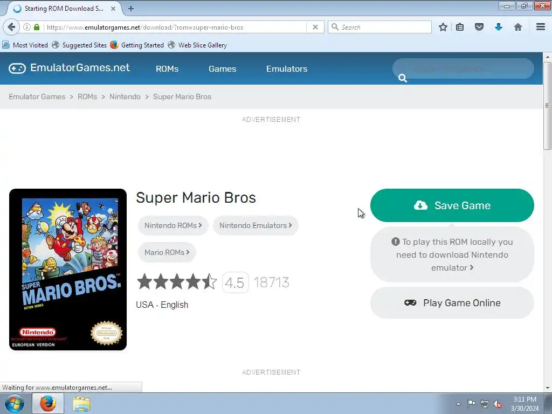The width and height of the screenshot is (552, 414).
Task: Save page to Pocket icon
Action: (479, 27)
